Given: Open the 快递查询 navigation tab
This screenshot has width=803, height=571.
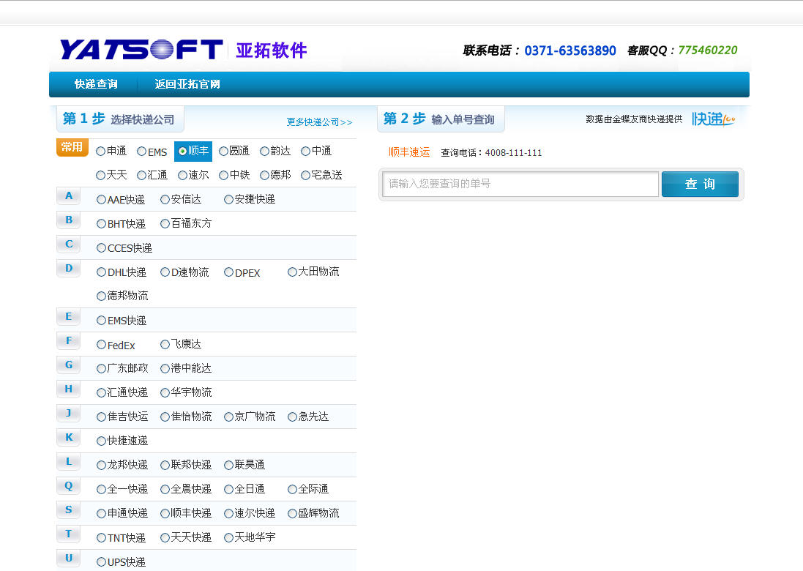Looking at the screenshot, I should tap(96, 84).
